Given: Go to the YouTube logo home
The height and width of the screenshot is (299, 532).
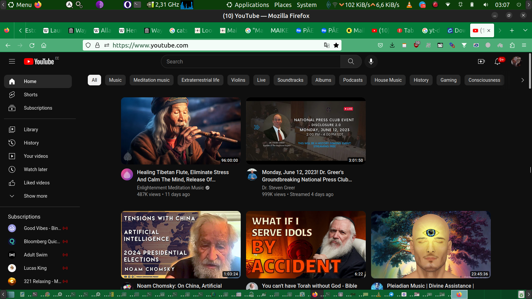Looking at the screenshot, I should 39,61.
